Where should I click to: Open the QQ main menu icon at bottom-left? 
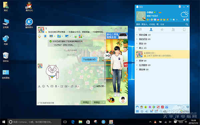137,111
